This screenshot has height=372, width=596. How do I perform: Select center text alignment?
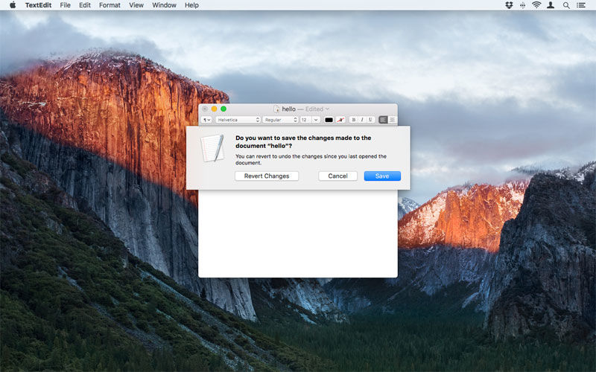392,120
